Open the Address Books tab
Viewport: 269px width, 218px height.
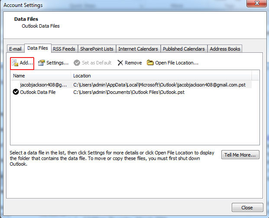(x=225, y=49)
